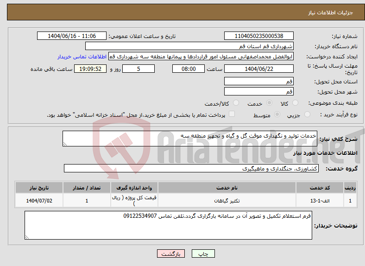Click the مهلت ارسال پاسخ label
This screenshot has height=266, width=365.
point(333,69)
